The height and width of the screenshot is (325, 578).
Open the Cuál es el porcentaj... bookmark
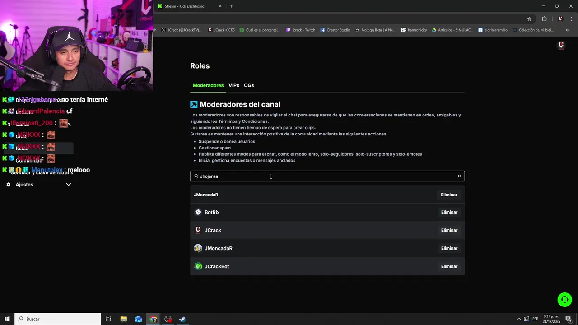[260, 30]
